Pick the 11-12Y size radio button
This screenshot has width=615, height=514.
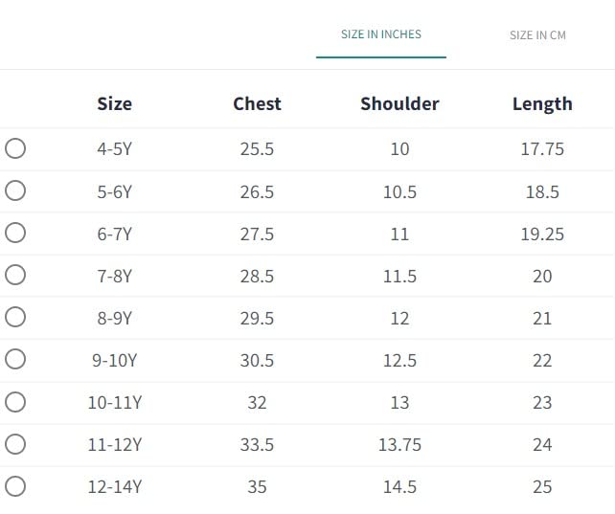(15, 443)
